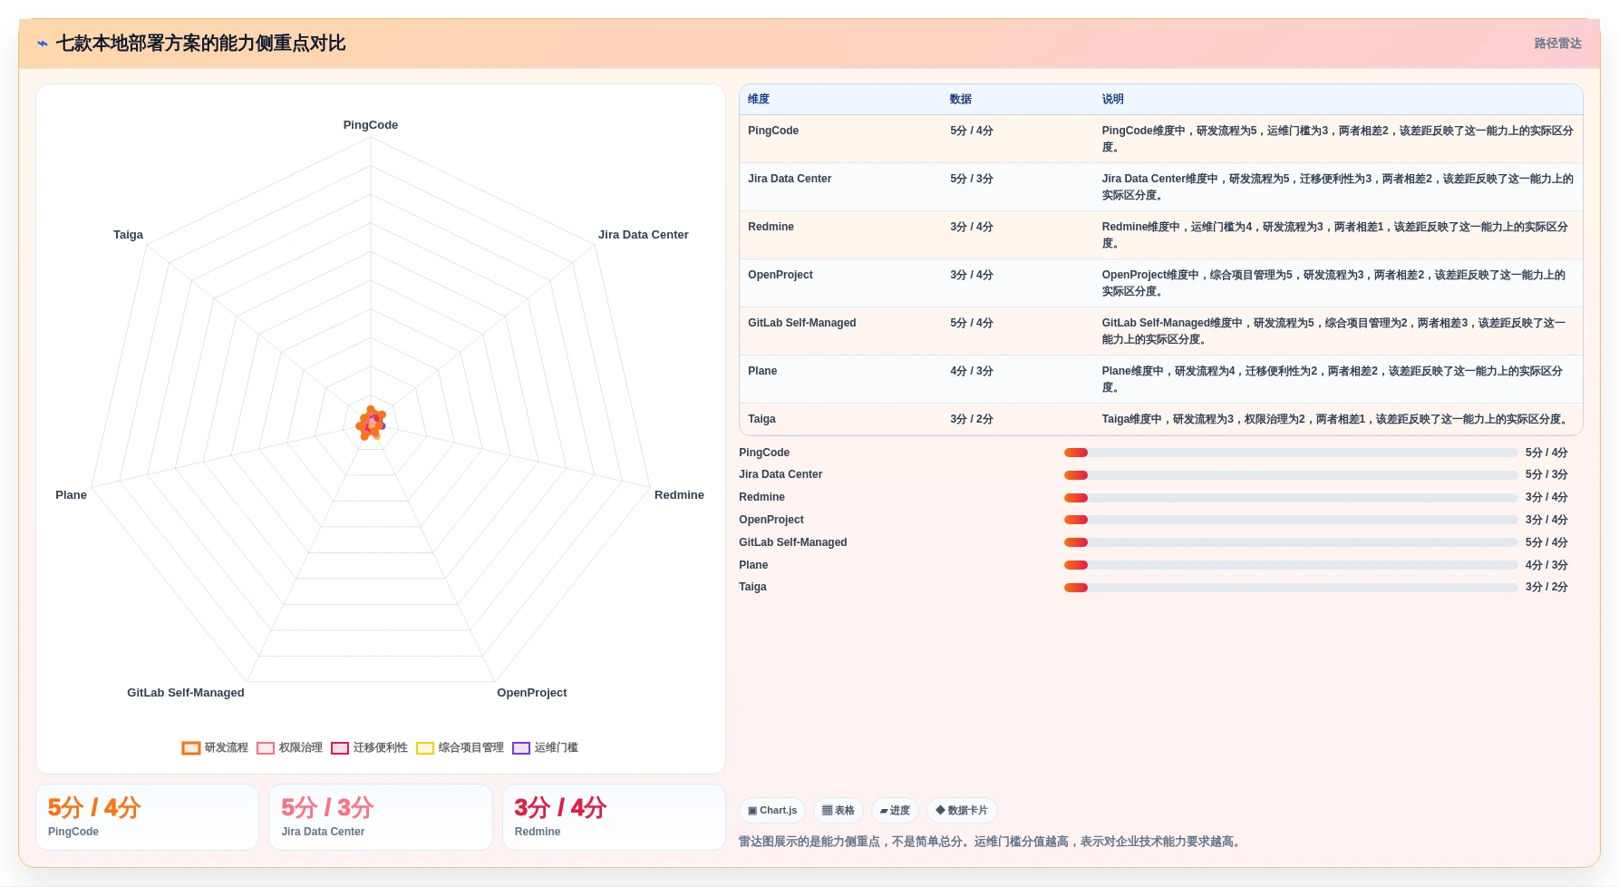The height and width of the screenshot is (887, 1619).
Task: Click the Taiga radar axis label
Action: [128, 235]
